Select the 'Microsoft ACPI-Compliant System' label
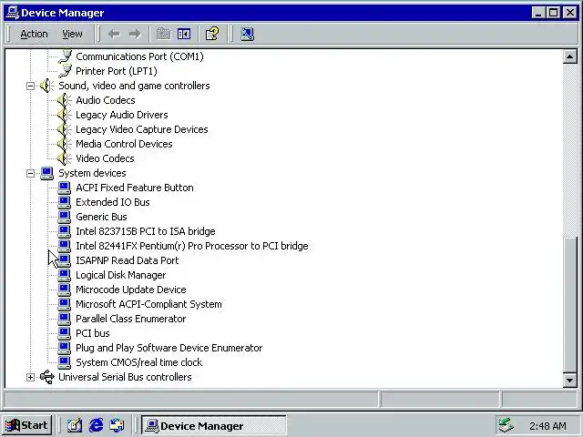 coord(148,304)
